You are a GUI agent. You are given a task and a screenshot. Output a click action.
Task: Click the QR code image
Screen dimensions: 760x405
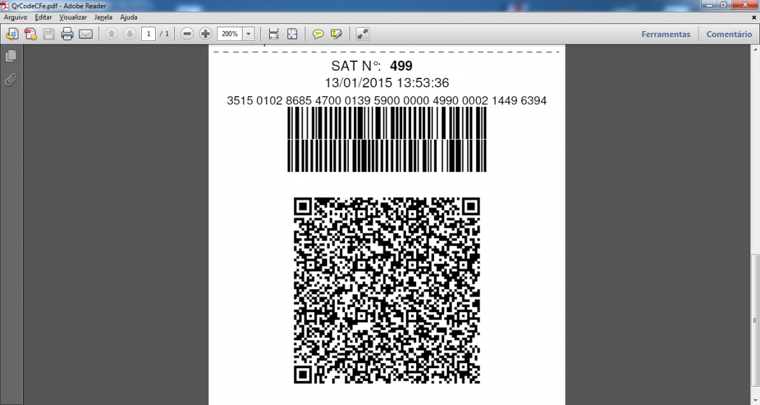(387, 290)
